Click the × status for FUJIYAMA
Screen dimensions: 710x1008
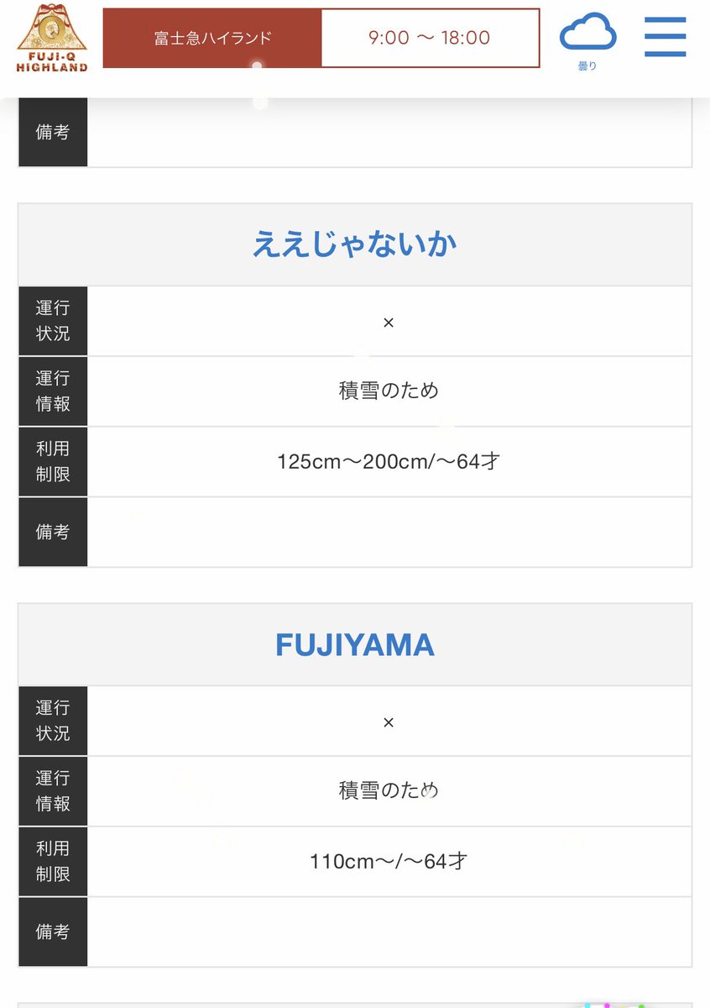point(388,722)
